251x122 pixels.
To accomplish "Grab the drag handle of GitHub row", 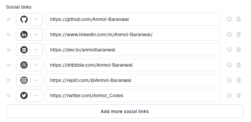I will coord(9,19).
